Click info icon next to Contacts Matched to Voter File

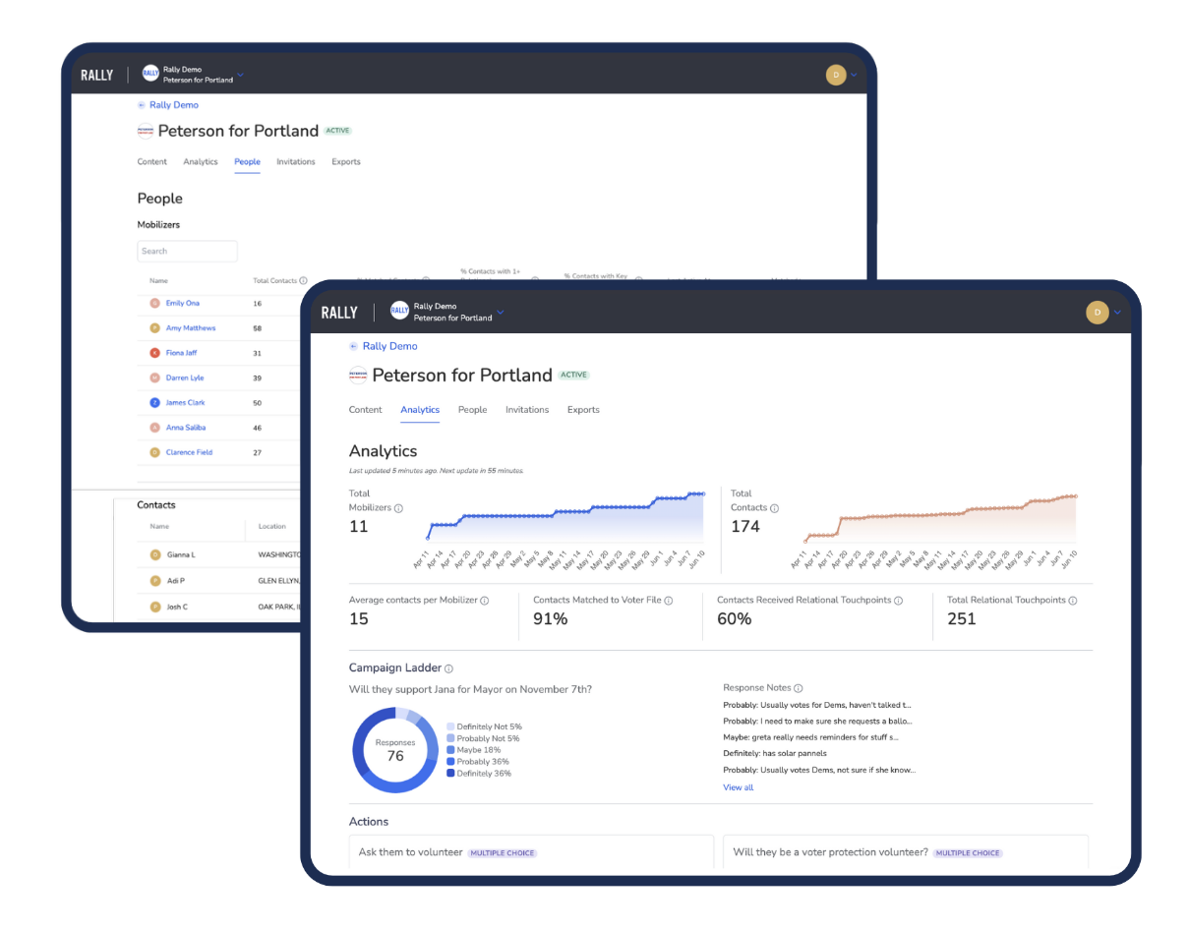click(682, 601)
